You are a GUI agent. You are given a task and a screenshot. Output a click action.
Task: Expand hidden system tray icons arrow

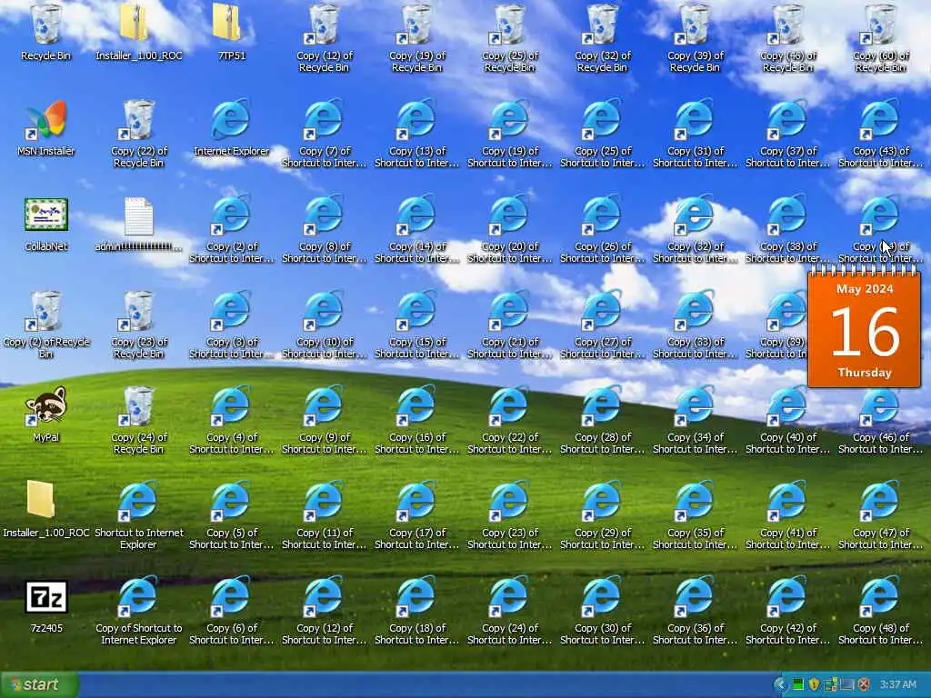point(780,685)
